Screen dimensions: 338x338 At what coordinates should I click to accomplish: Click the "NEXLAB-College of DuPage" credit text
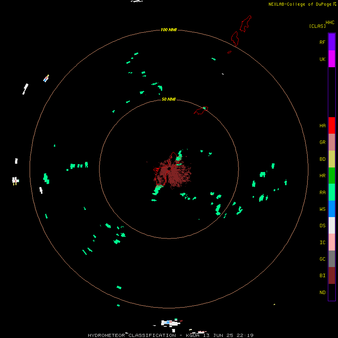300,4
